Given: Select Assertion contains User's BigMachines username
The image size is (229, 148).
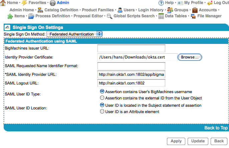Looking at the screenshot, I should click(x=102, y=91).
